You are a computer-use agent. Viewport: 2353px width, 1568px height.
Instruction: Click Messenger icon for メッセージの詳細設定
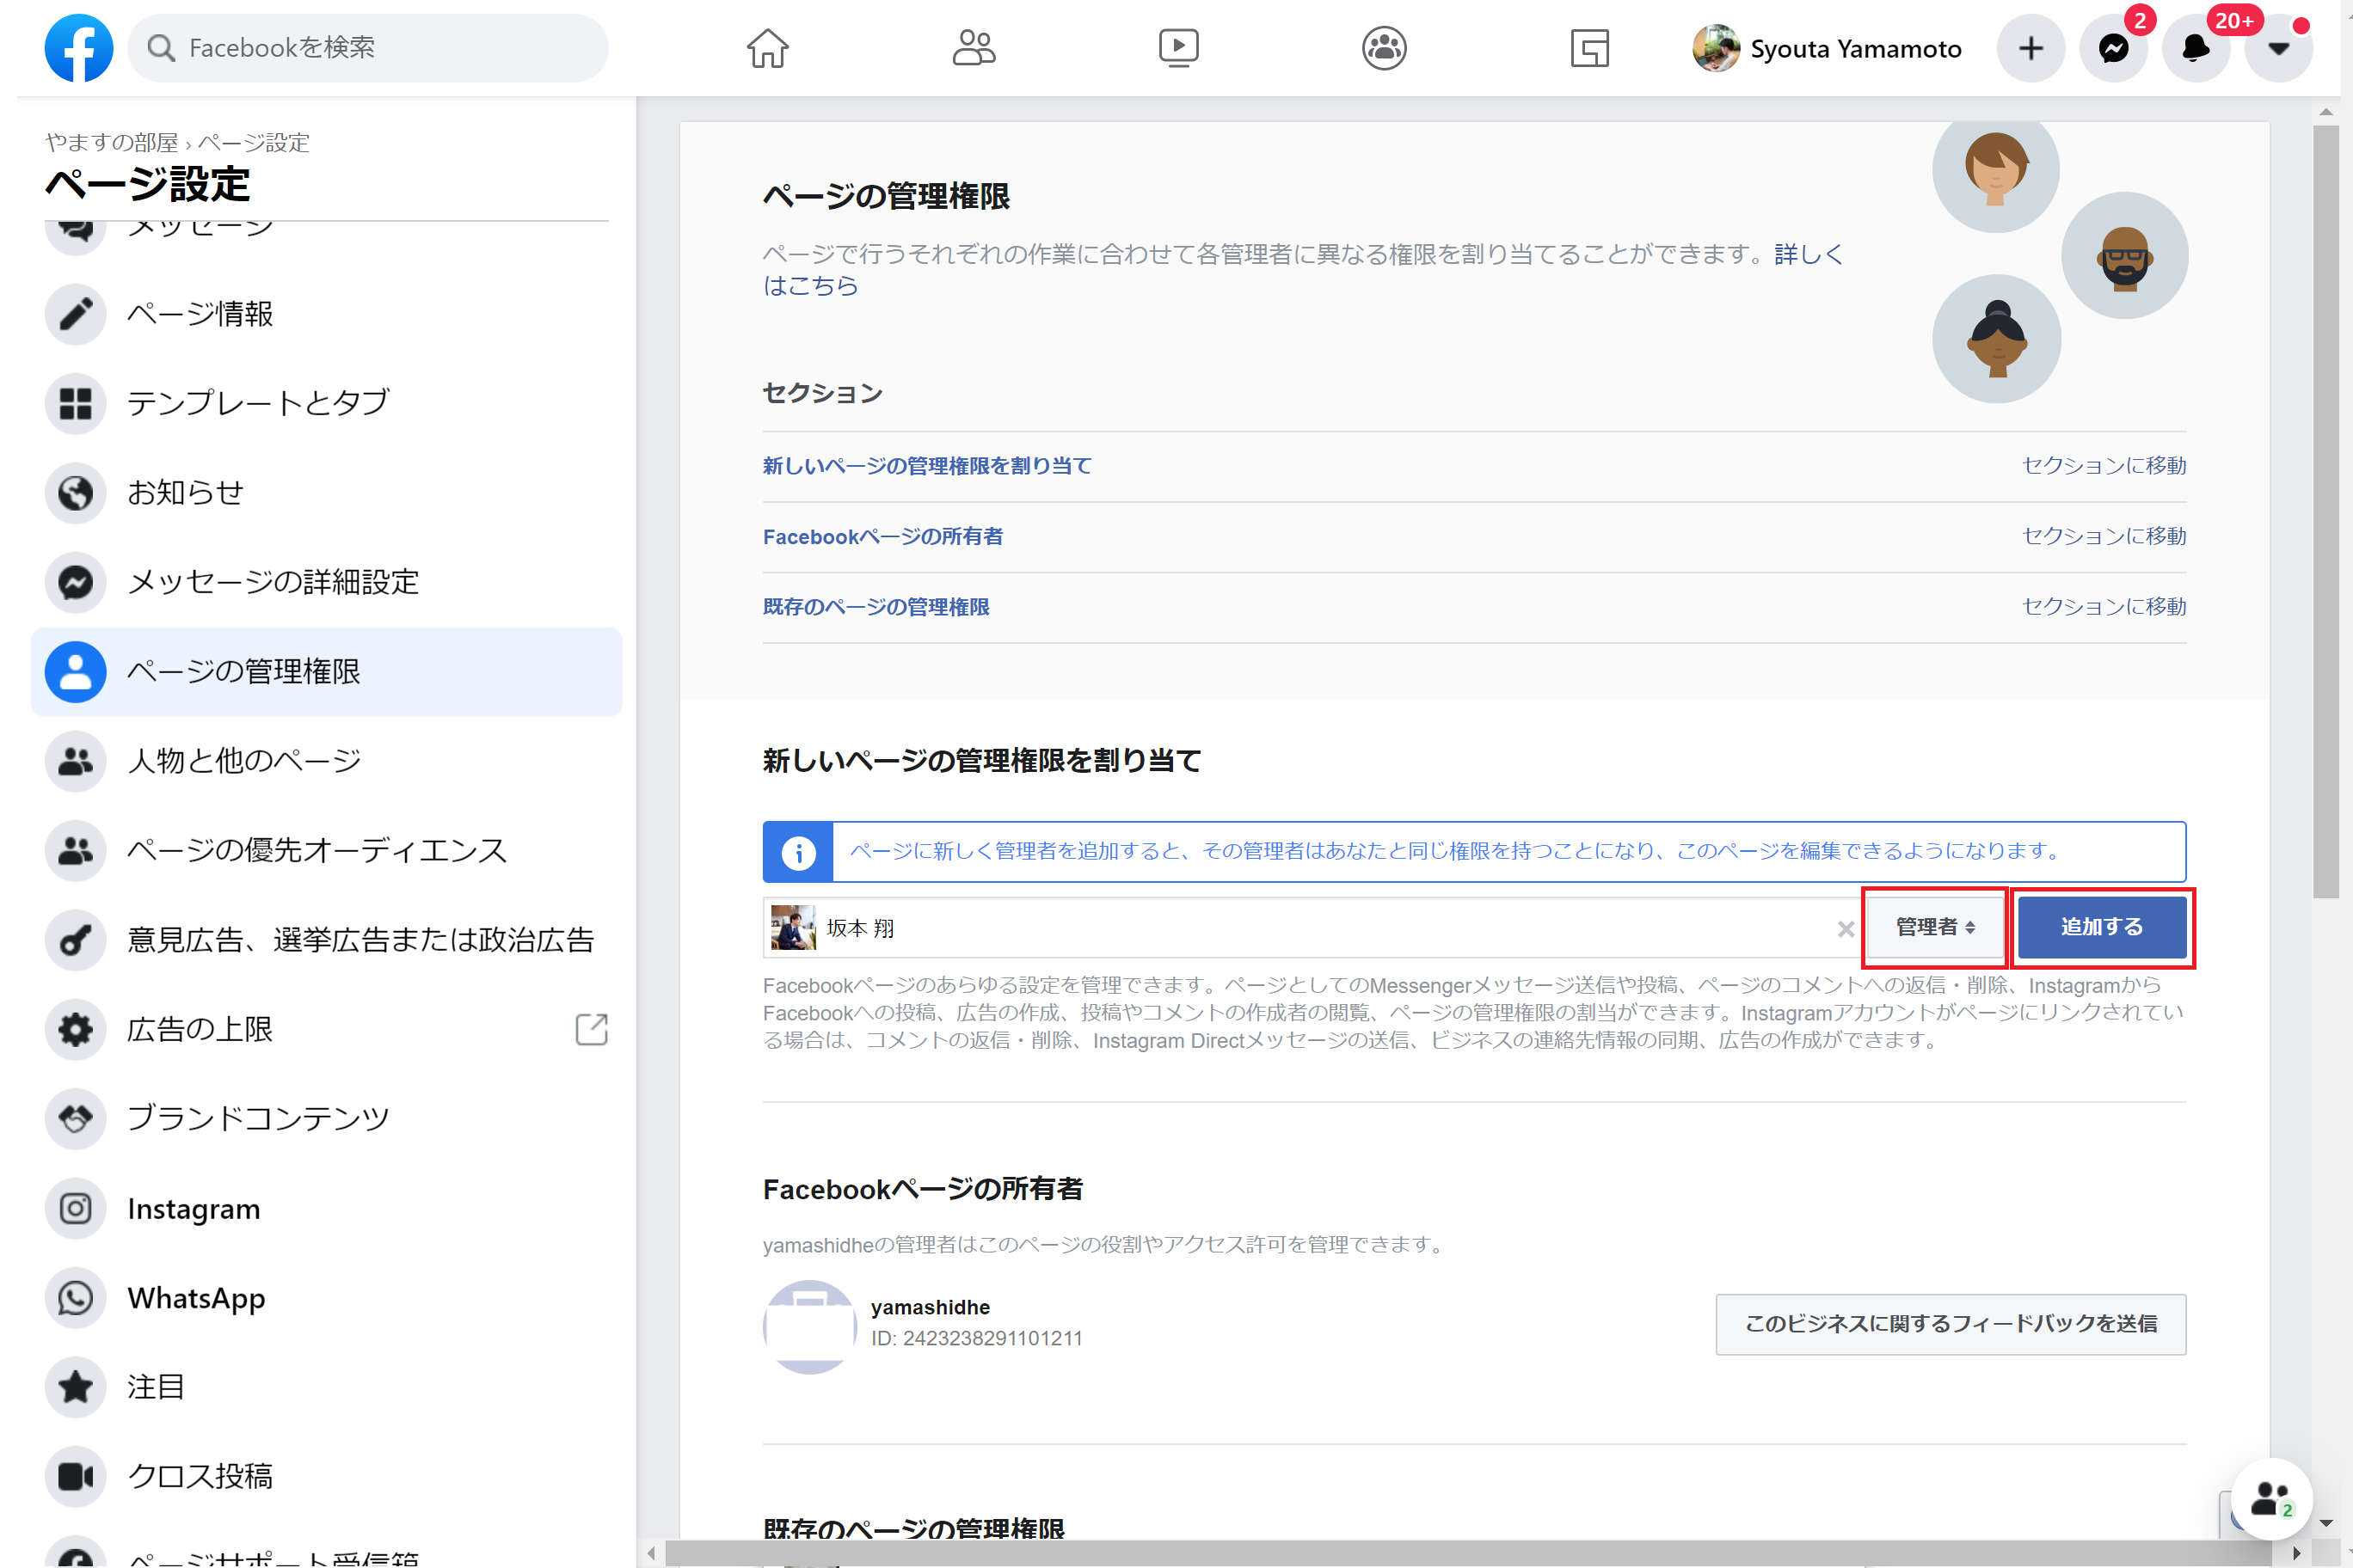[x=75, y=582]
